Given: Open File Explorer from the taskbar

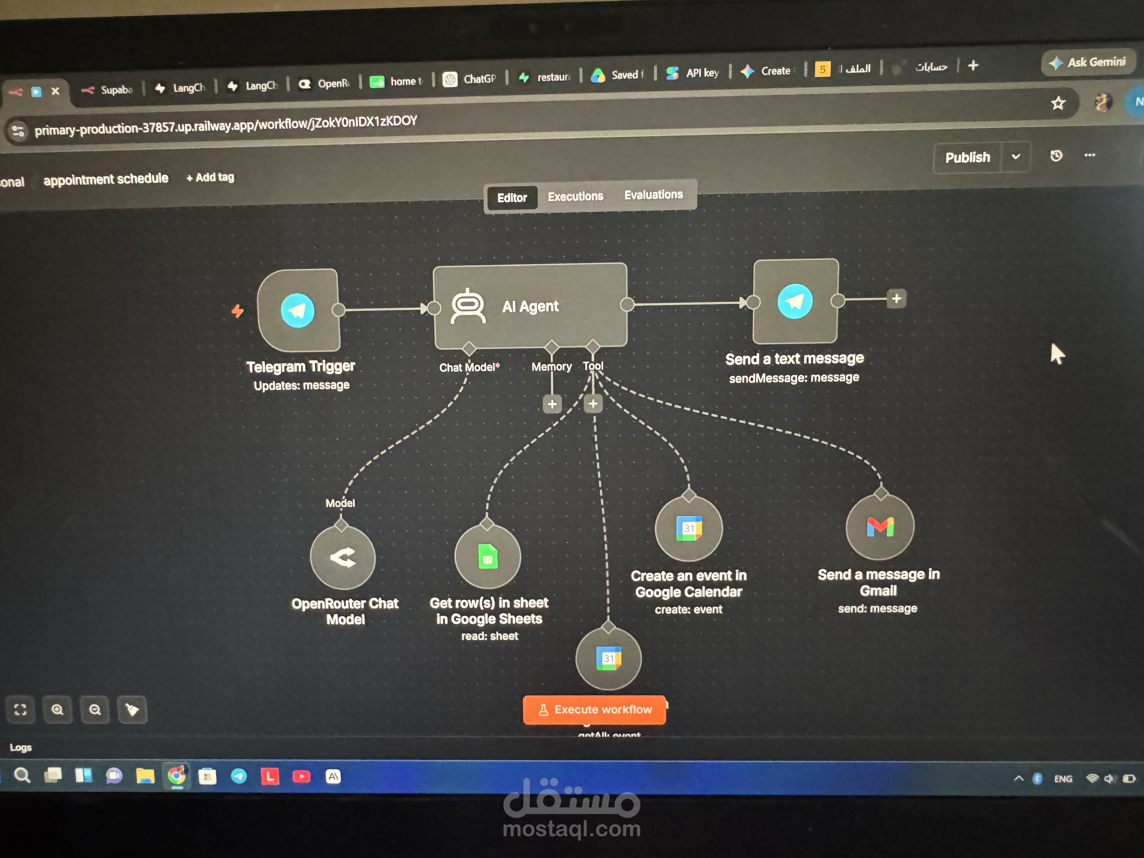Looking at the screenshot, I should pyautogui.click(x=145, y=776).
